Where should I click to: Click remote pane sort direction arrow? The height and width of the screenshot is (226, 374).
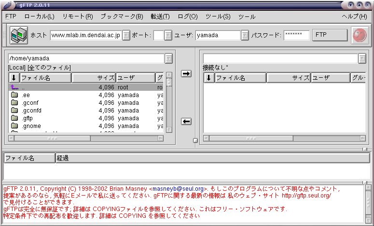[x=208, y=78]
